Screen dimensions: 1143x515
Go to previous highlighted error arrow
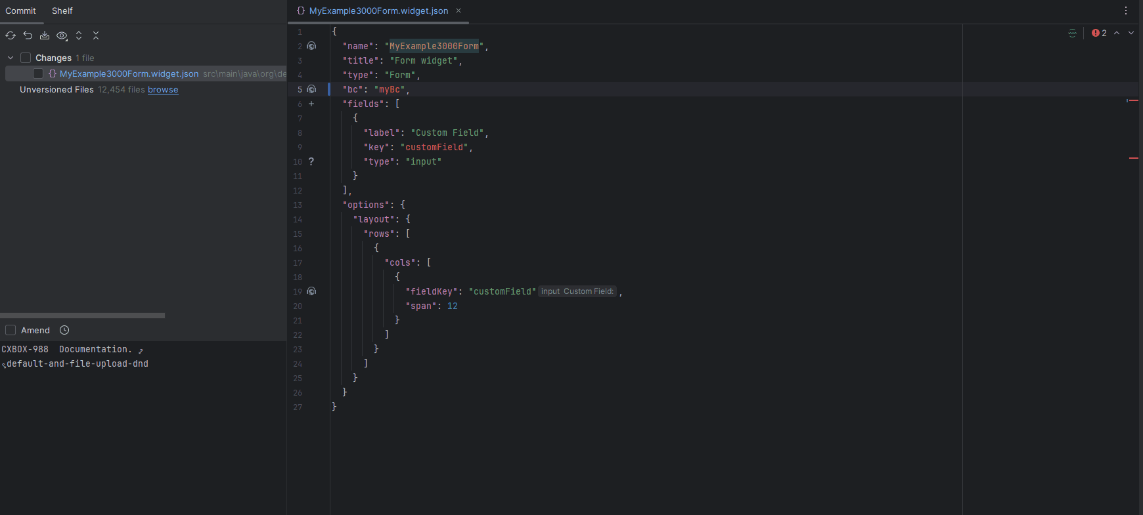[1117, 33]
